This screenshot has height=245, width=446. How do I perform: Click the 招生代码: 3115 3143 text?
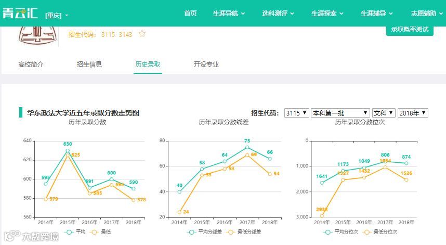[100, 35]
